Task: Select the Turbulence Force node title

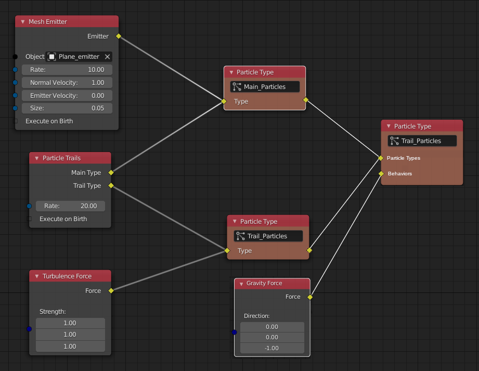Action: coord(67,276)
